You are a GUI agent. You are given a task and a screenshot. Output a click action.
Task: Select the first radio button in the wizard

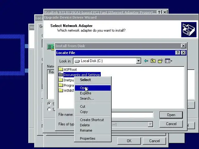point(49,104)
